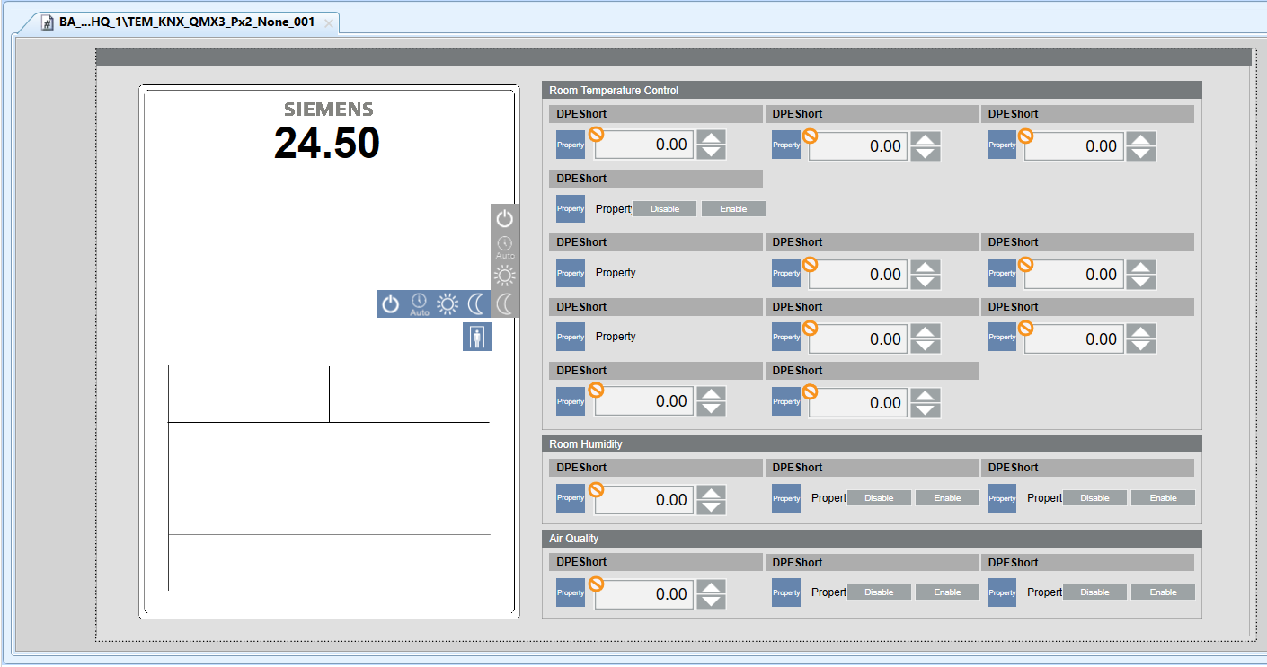Select the sun comfort icon in blue bar
Viewport: 1267px width, 667px height.
[447, 304]
